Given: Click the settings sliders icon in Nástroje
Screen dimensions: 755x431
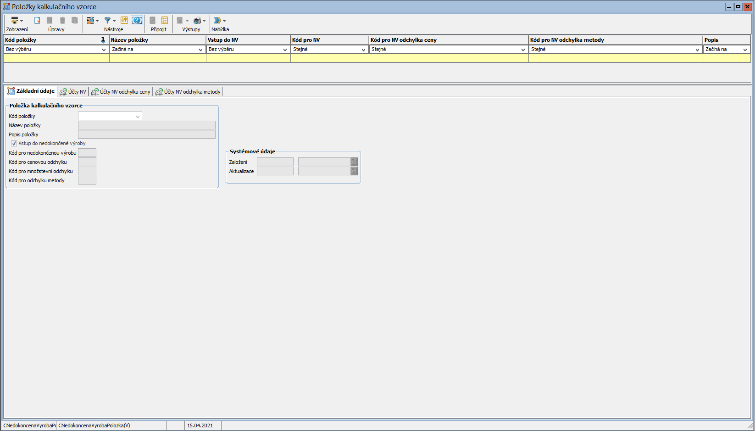Looking at the screenshot, I should click(124, 20).
